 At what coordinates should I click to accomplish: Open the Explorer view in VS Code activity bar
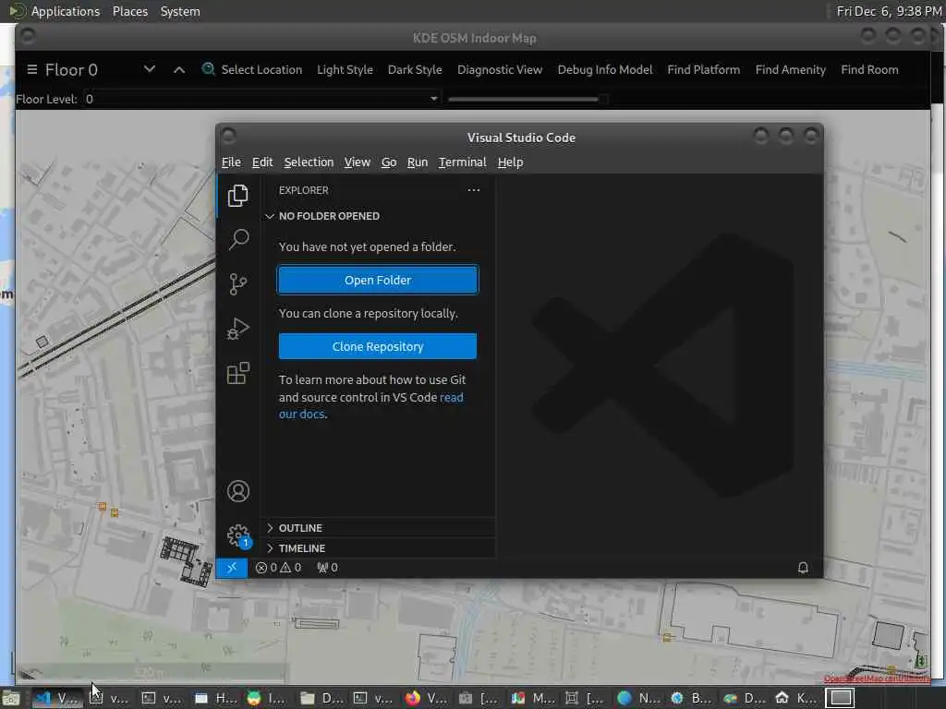pos(237,196)
